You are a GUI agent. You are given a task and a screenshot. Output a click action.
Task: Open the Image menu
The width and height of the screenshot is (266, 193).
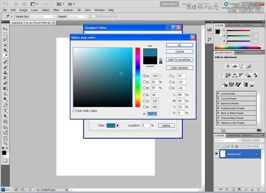coord(23,10)
